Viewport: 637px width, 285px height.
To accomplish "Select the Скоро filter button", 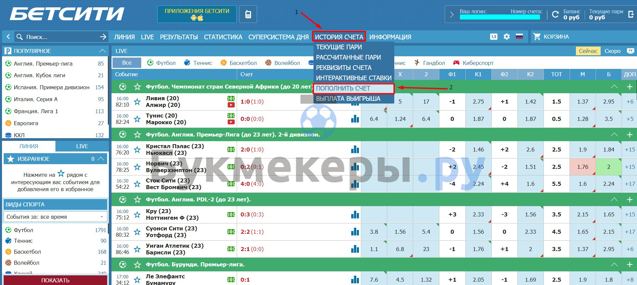I will click(612, 51).
